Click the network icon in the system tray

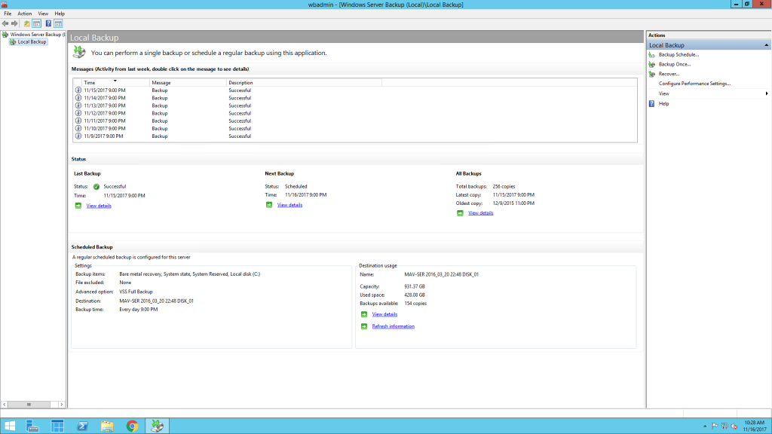(x=725, y=426)
